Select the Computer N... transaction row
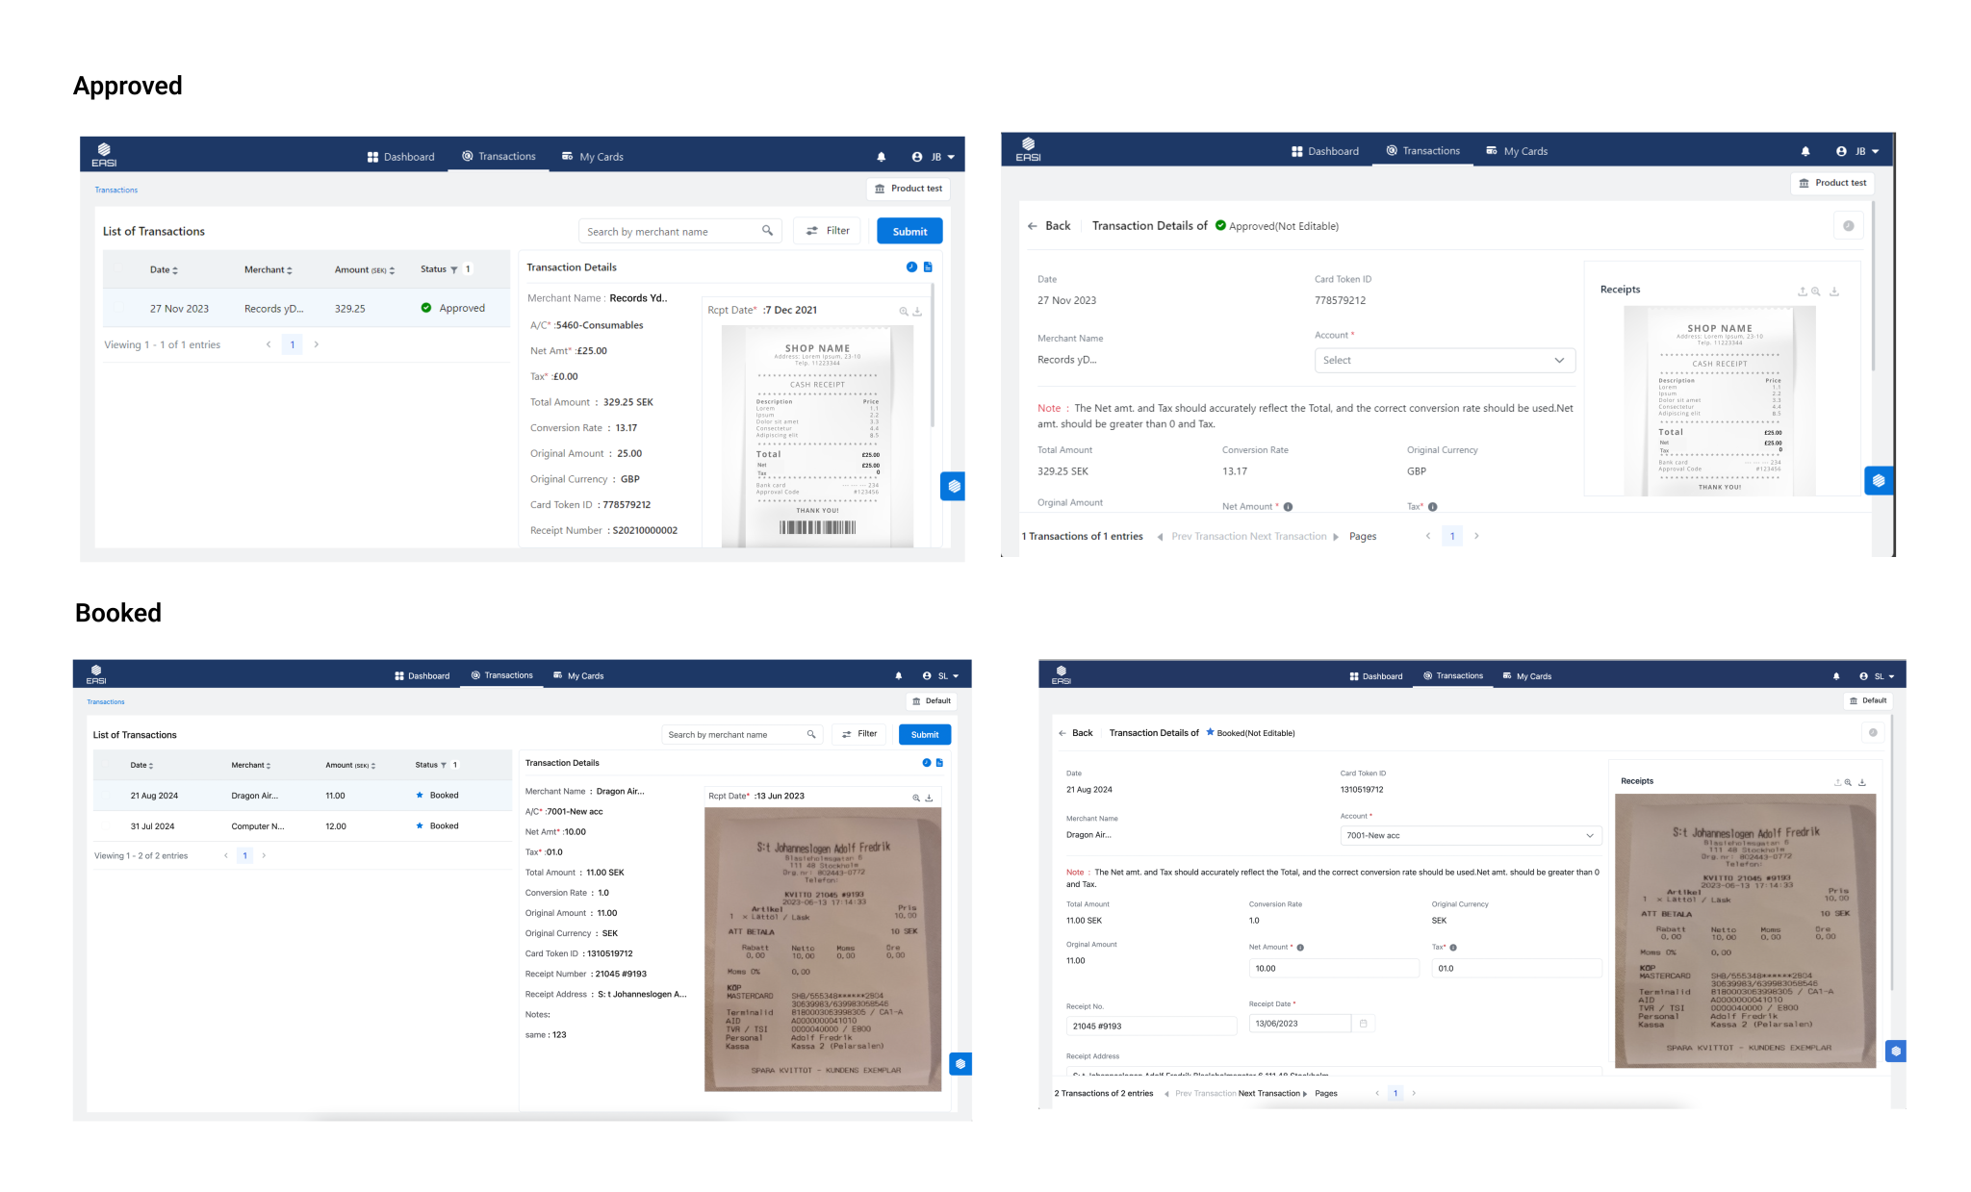Screen dimensions: 1971x1192 point(257,826)
